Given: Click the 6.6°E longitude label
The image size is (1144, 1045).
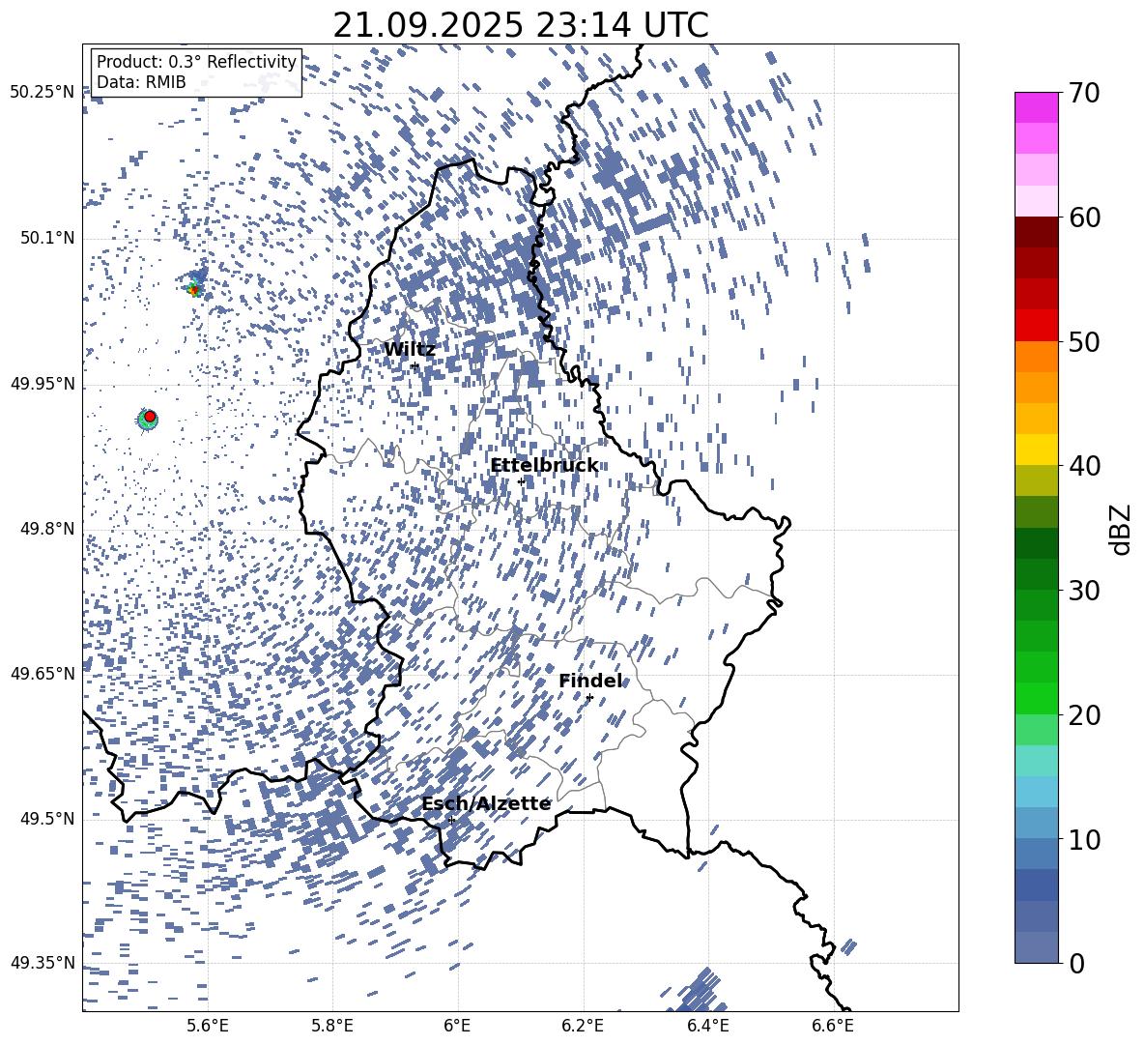Looking at the screenshot, I should (833, 1026).
